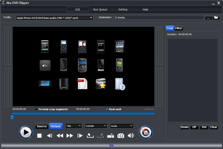Switch preview to Source view
Screen dimensions: 223x149
coord(42,126)
